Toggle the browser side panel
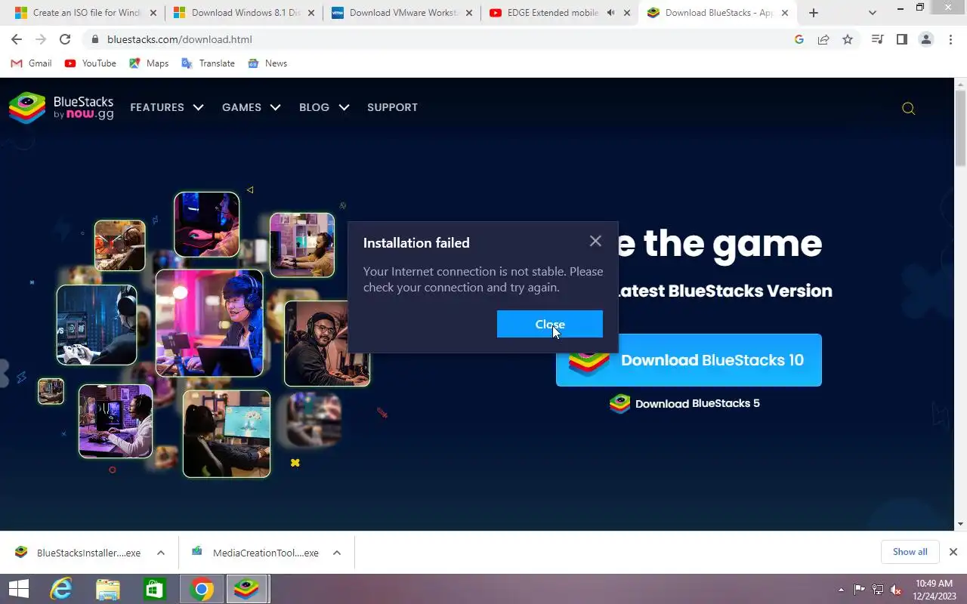This screenshot has width=967, height=604. click(901, 39)
